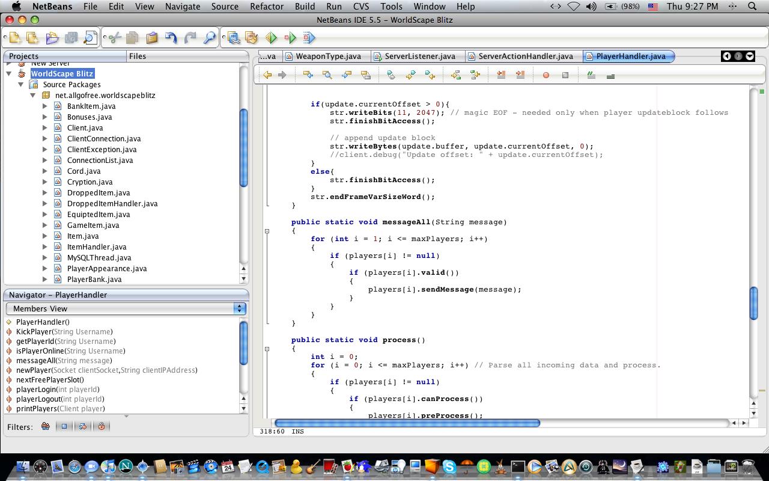This screenshot has width=769, height=481.
Task: Open Finder from the Dock
Action: tap(22, 466)
